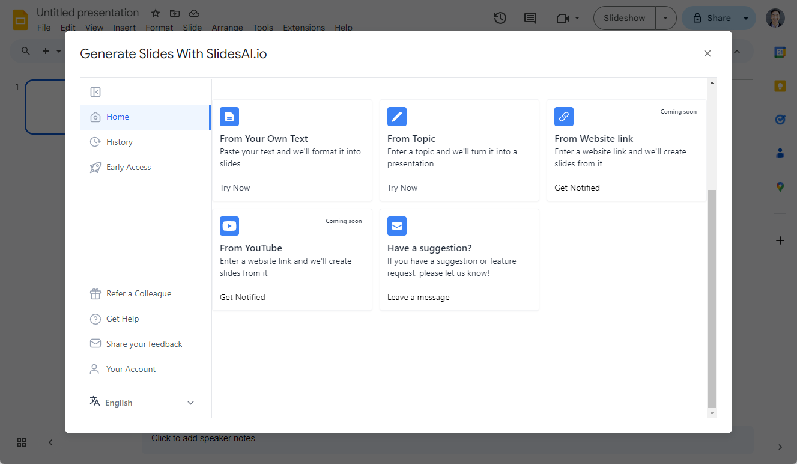The image size is (797, 464).
Task: Click the plus get add-ons icon
Action: tap(780, 240)
